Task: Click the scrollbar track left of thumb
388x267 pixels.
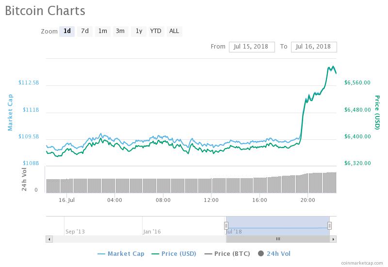Action: coord(139,239)
